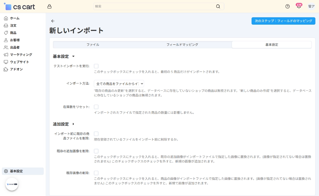Screen dimensions: 319x196
Task: Open the ホーム sidebar item
Action: pos(15,18)
